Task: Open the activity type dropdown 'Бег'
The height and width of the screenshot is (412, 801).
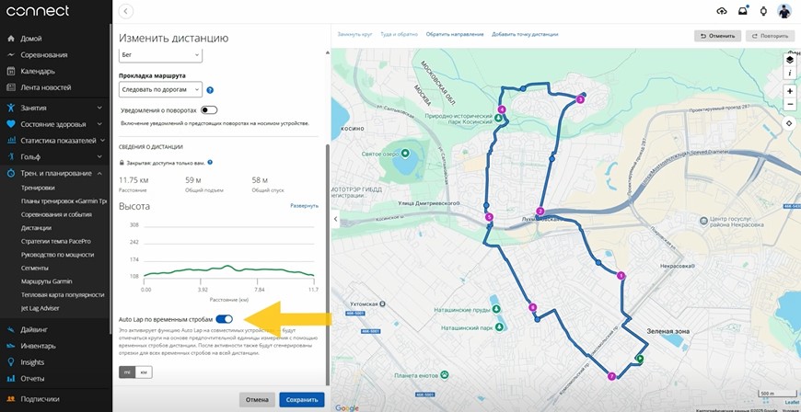Action: 160,55
